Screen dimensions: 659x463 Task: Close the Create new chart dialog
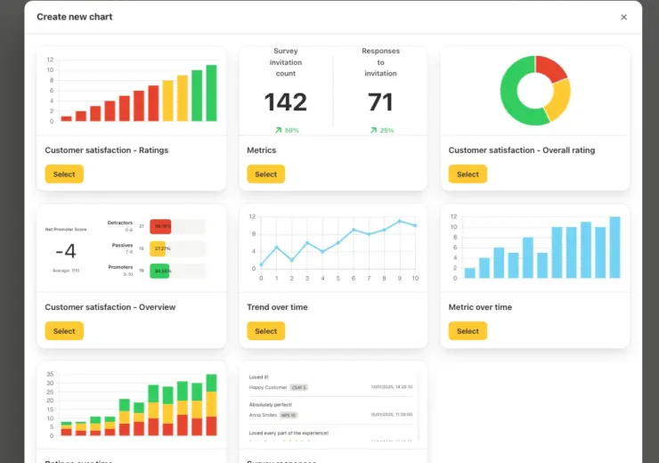pyautogui.click(x=623, y=17)
